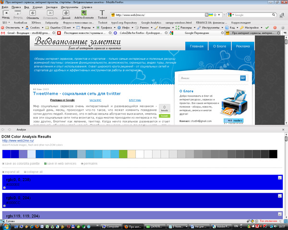The image size is (288, 230).
Task: Click the Контуры pencil icon
Action: (x=156, y=28)
